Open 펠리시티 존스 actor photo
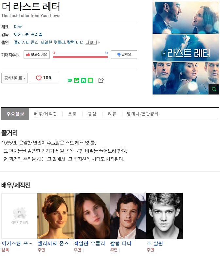220x257 pixels. click(55, 216)
